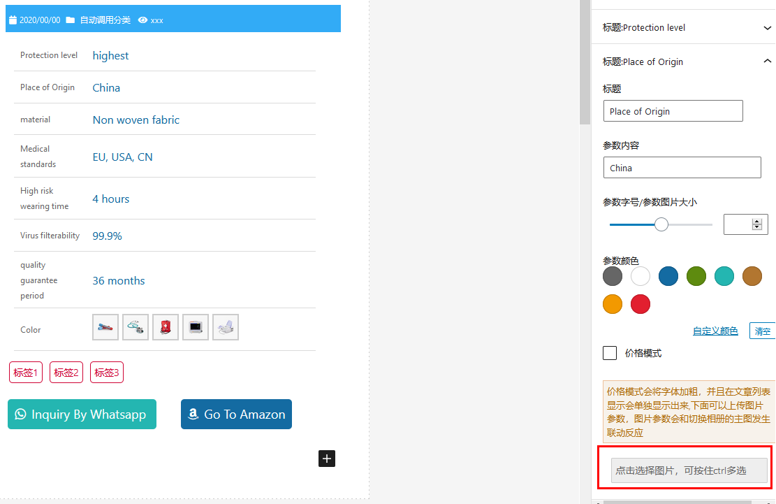This screenshot has height=504, width=776.
Task: Click the 清空 clear colors link
Action: point(762,331)
